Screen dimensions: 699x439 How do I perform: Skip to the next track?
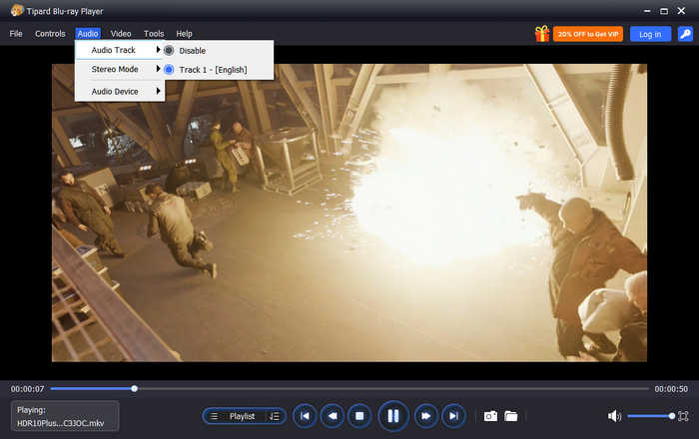tap(453, 416)
